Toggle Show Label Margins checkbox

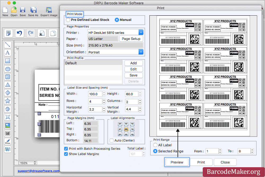pyautogui.click(x=66, y=154)
